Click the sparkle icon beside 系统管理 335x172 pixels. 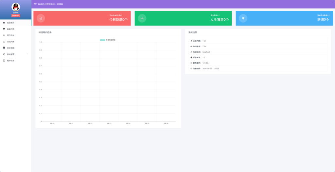click(4, 54)
